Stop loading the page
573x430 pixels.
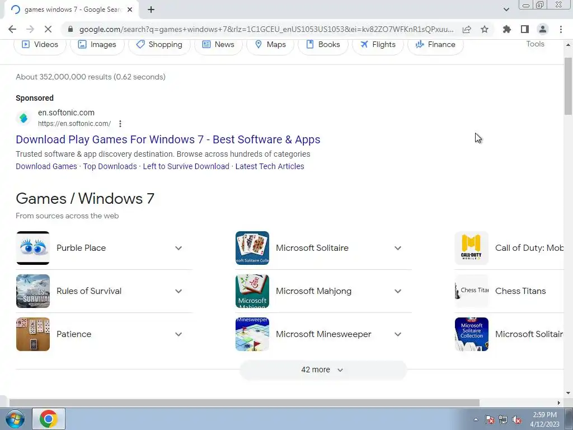48,29
